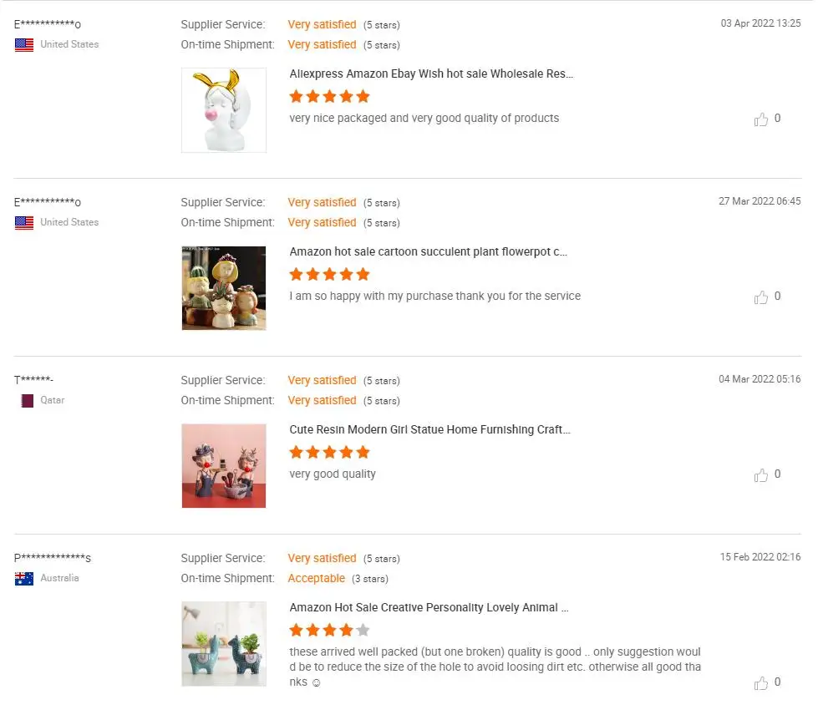Click 'Acceptable' on-time shipment rating
Image resolution: width=818 pixels, height=725 pixels.
[x=316, y=578]
